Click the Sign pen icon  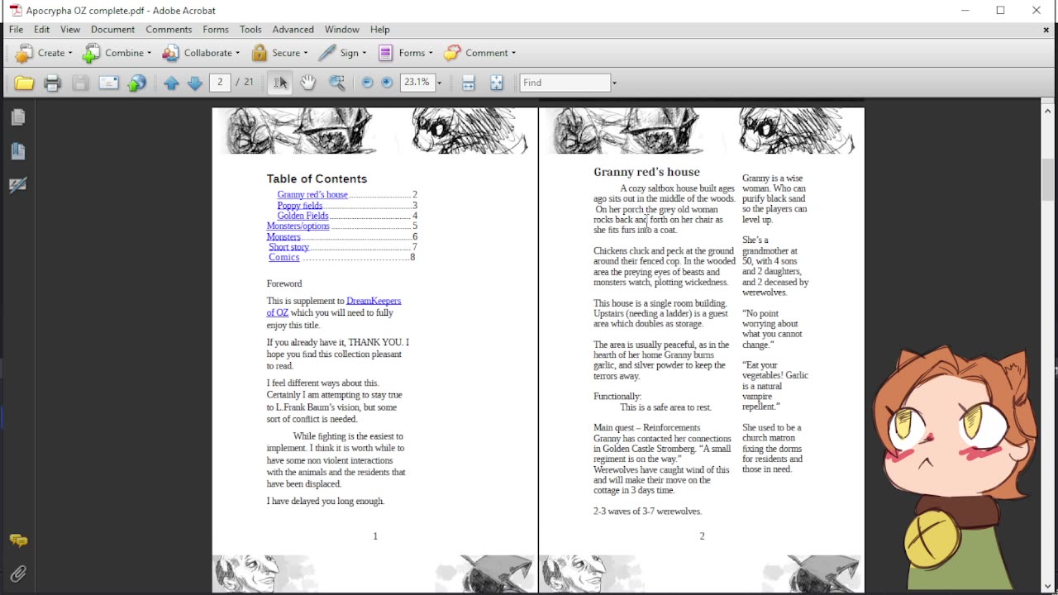(x=327, y=53)
